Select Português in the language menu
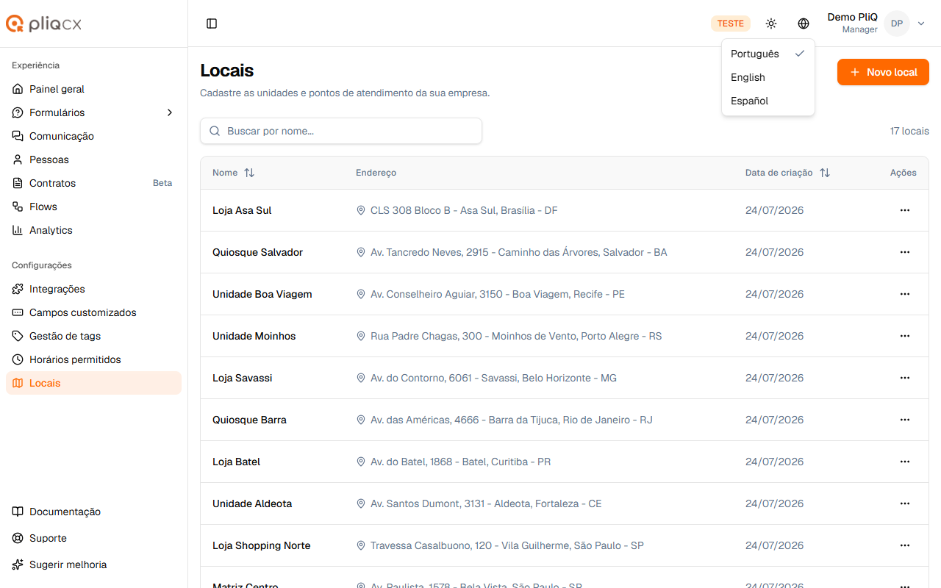The width and height of the screenshot is (941, 588). [x=768, y=54]
